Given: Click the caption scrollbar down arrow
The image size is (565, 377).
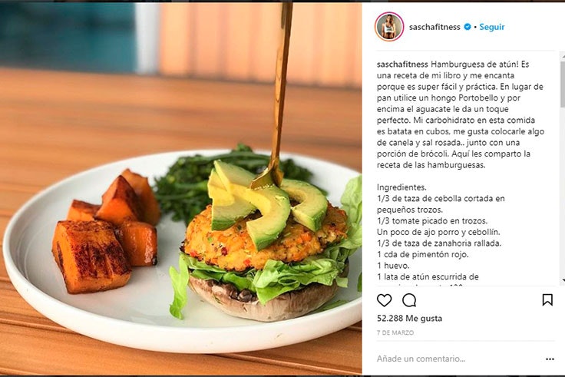Looking at the screenshot, I should [x=562, y=280].
